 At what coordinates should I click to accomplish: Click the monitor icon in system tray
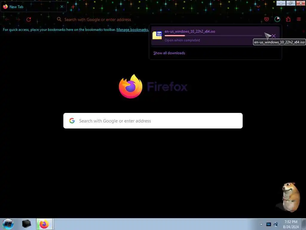click(x=269, y=224)
